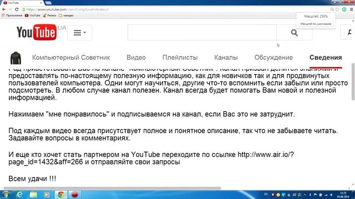This screenshot has height=199, width=355.
Task: Open the нвидео bookmark folder
Action: pyautogui.click(x=66, y=15)
